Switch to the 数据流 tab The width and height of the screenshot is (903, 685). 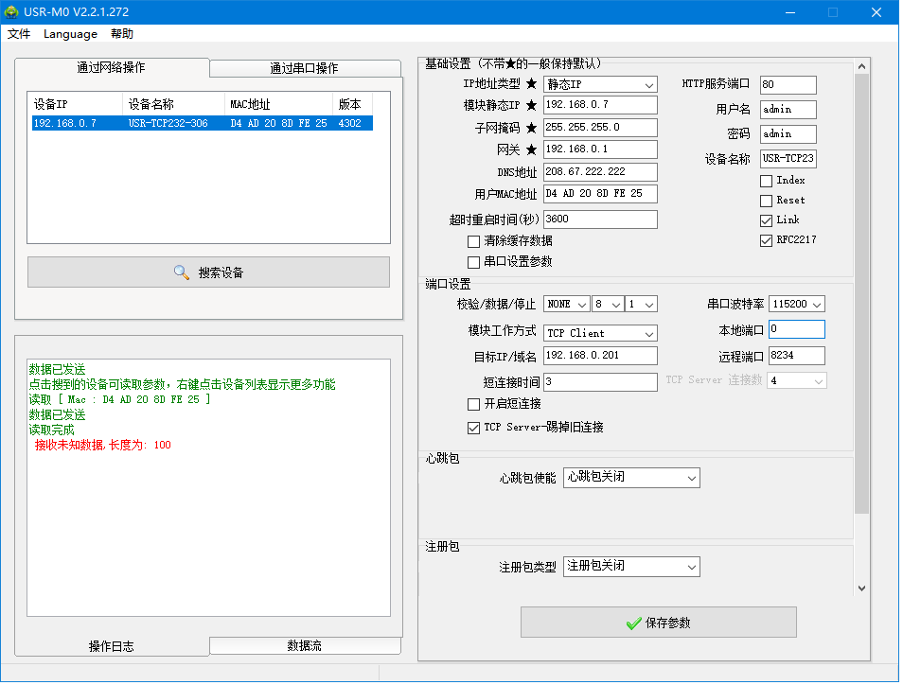(304, 645)
